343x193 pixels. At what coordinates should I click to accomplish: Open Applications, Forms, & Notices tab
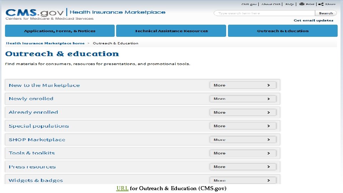click(x=60, y=31)
